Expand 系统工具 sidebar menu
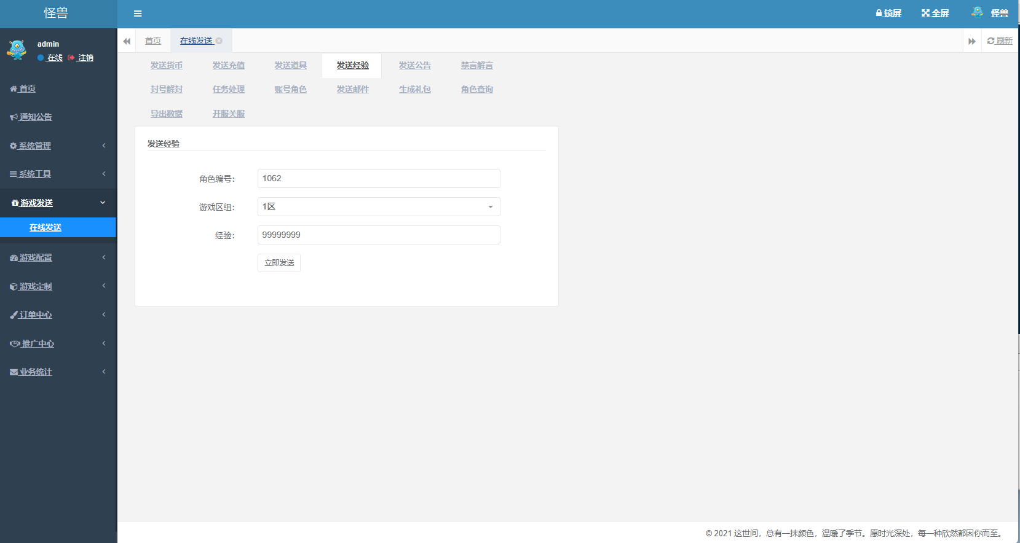 point(58,174)
